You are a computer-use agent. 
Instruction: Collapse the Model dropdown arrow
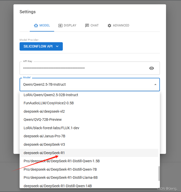point(155,84)
